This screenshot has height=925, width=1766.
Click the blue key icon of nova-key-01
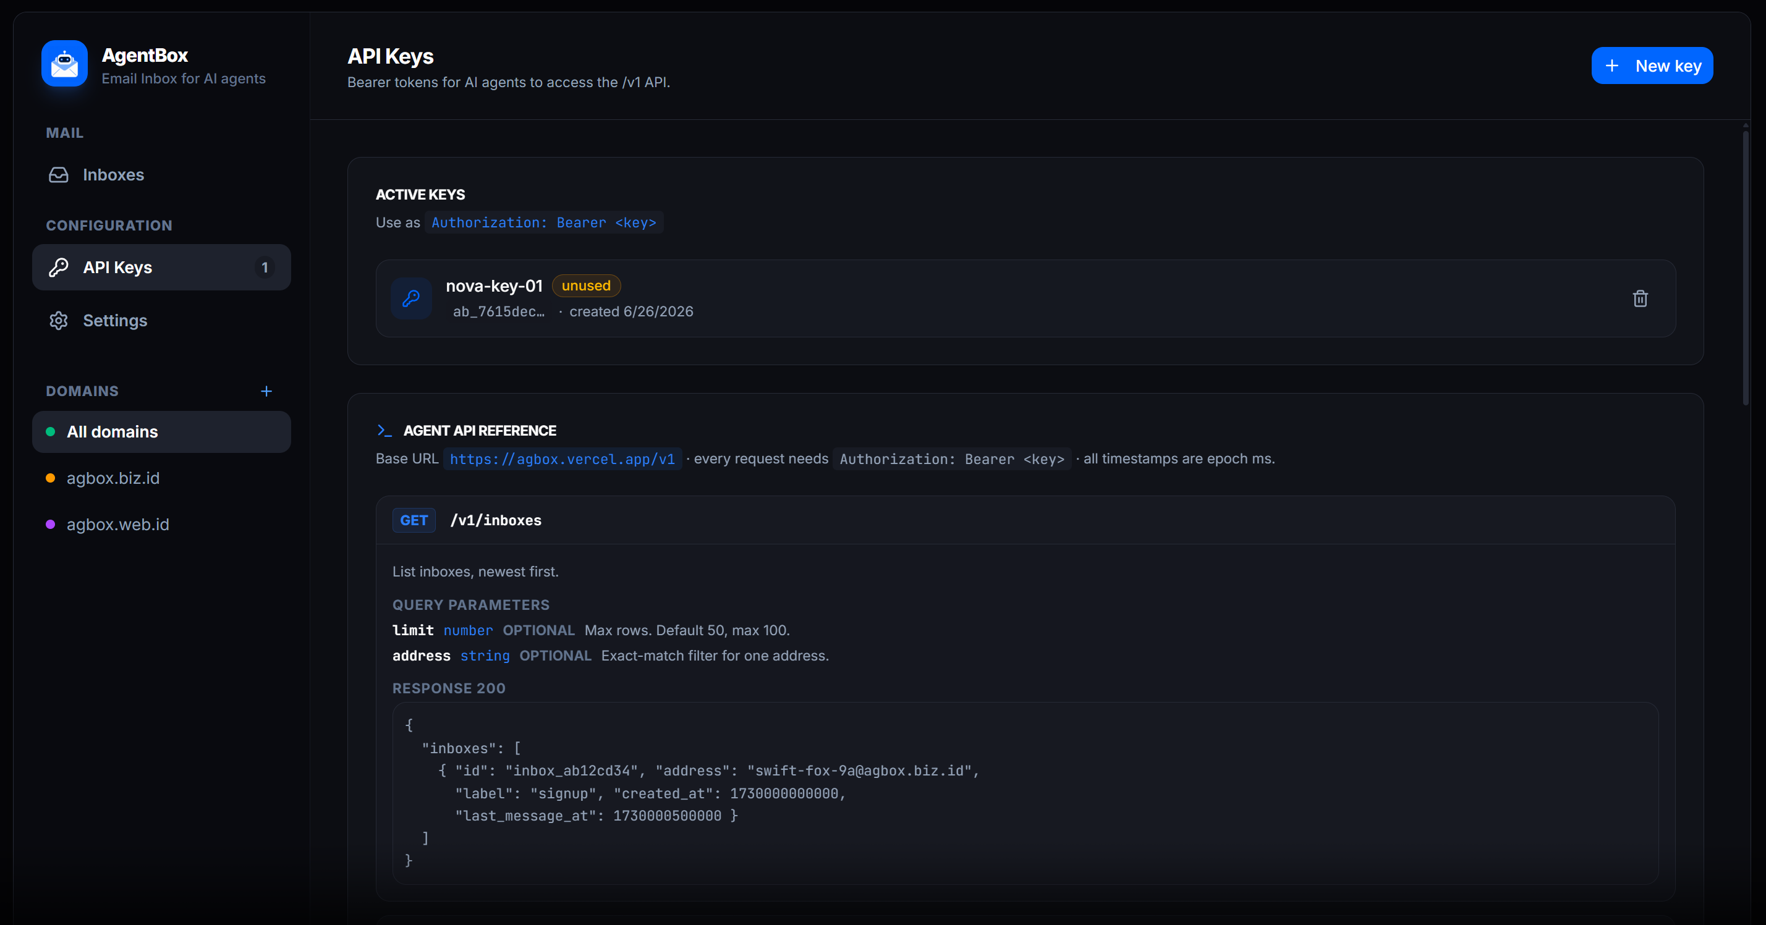(x=411, y=298)
